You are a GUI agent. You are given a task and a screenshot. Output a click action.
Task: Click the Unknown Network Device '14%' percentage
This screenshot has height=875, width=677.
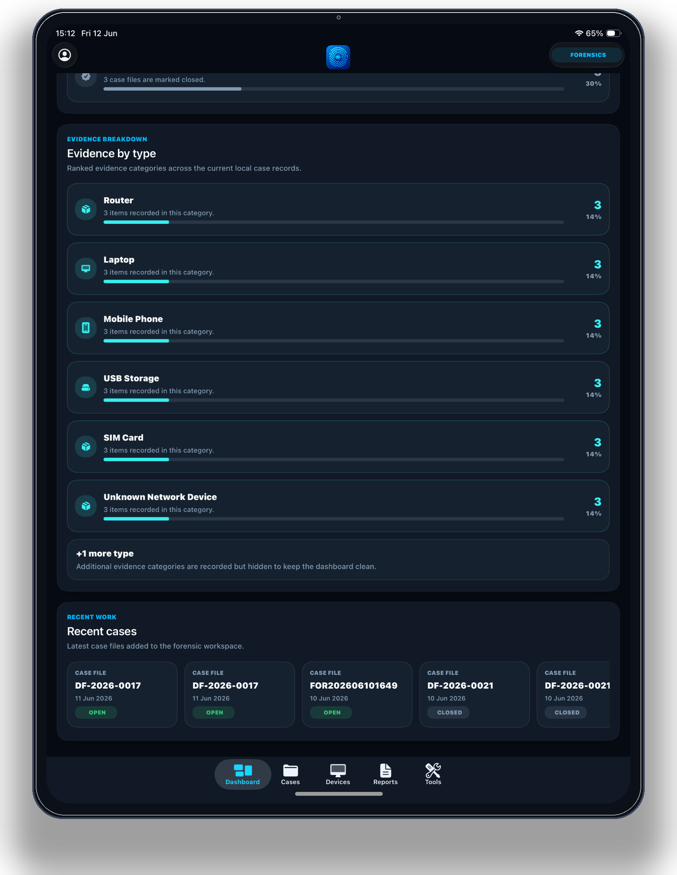click(594, 513)
